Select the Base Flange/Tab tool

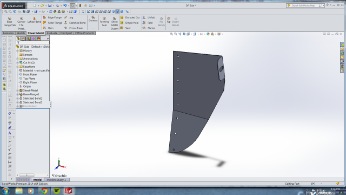(10, 22)
